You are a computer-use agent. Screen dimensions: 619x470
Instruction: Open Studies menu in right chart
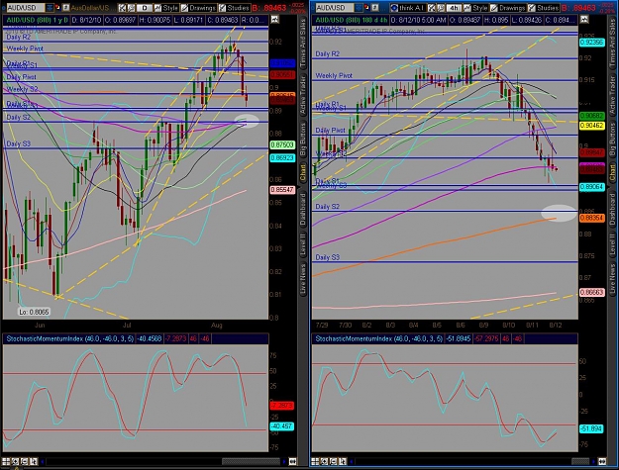point(544,8)
